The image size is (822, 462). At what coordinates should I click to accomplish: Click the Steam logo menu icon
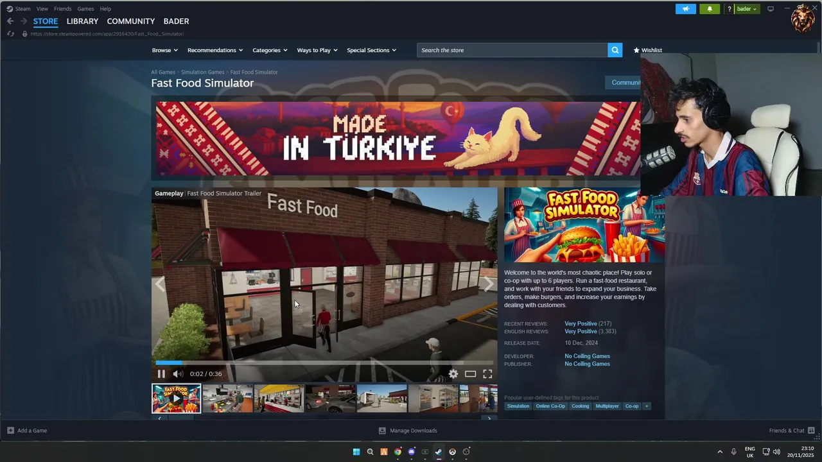click(x=10, y=9)
